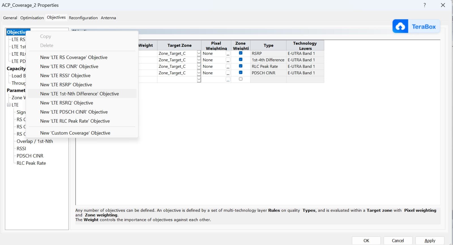Open the Target Zone dropdown in the empty row
453x245 pixels.
[x=199, y=79]
